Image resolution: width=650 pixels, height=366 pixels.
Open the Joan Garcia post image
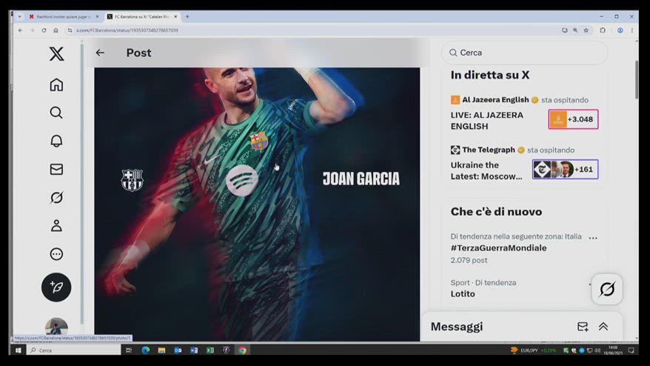tap(257, 204)
